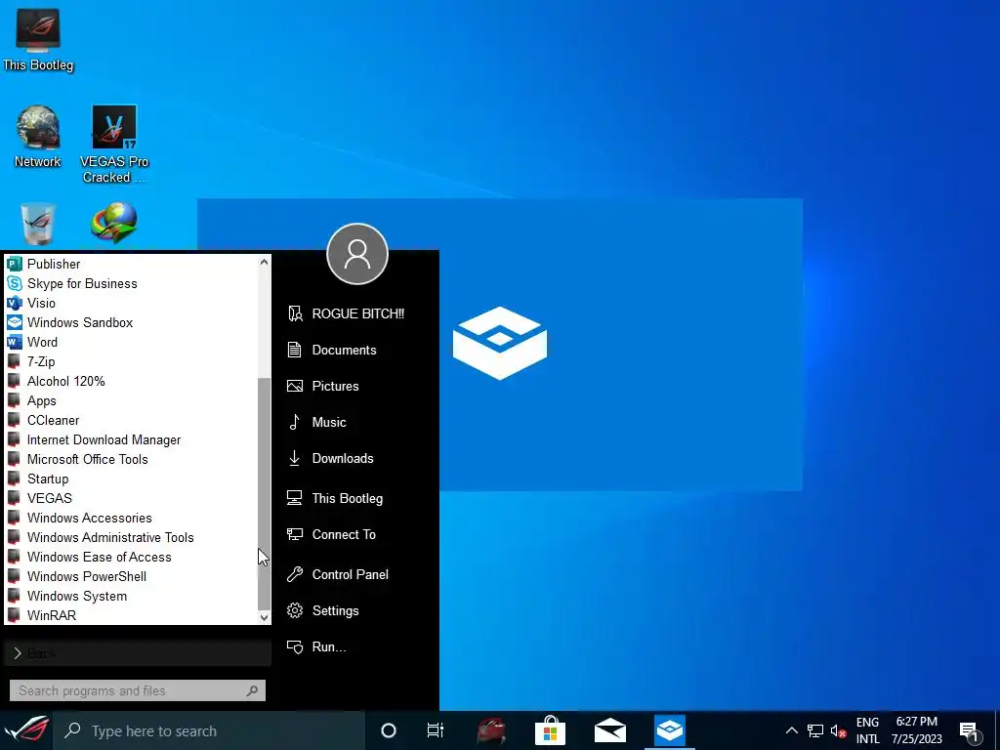The width and height of the screenshot is (1000, 750).
Task: Expand the Apps folder
Action: (x=131, y=400)
